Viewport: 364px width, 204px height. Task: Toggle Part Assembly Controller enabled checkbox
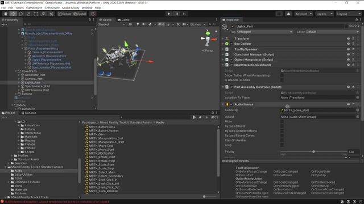pos(231,87)
